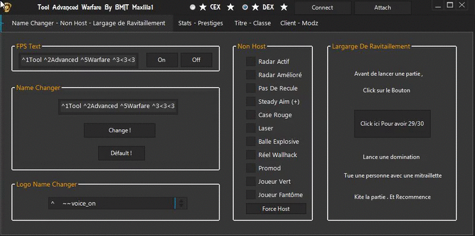
Task: Click the Attach button
Action: pos(382,8)
